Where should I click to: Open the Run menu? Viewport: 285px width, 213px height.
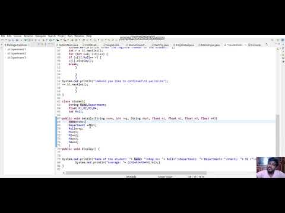pos(70,36)
